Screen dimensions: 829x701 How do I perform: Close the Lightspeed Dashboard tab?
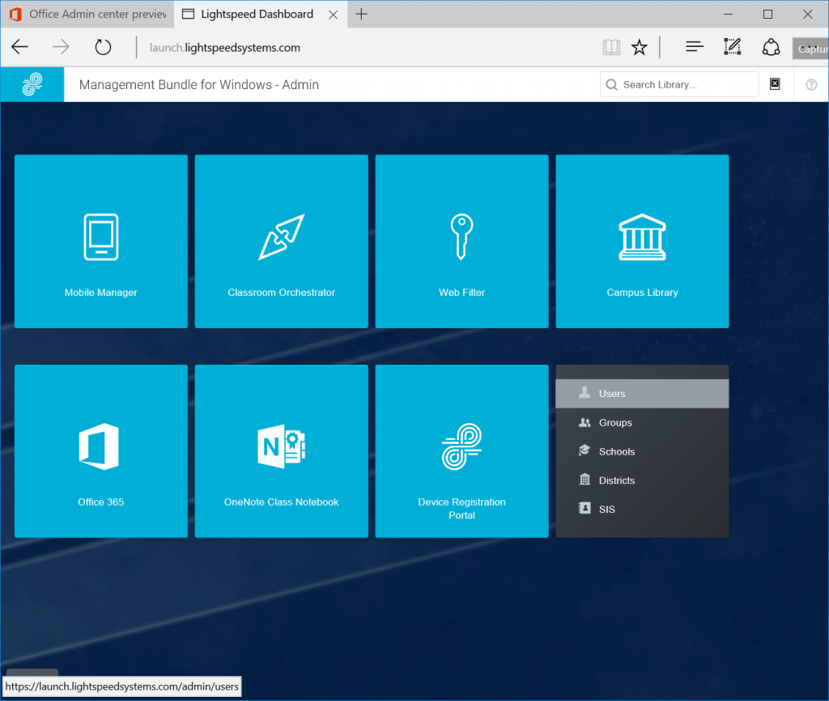pos(333,15)
